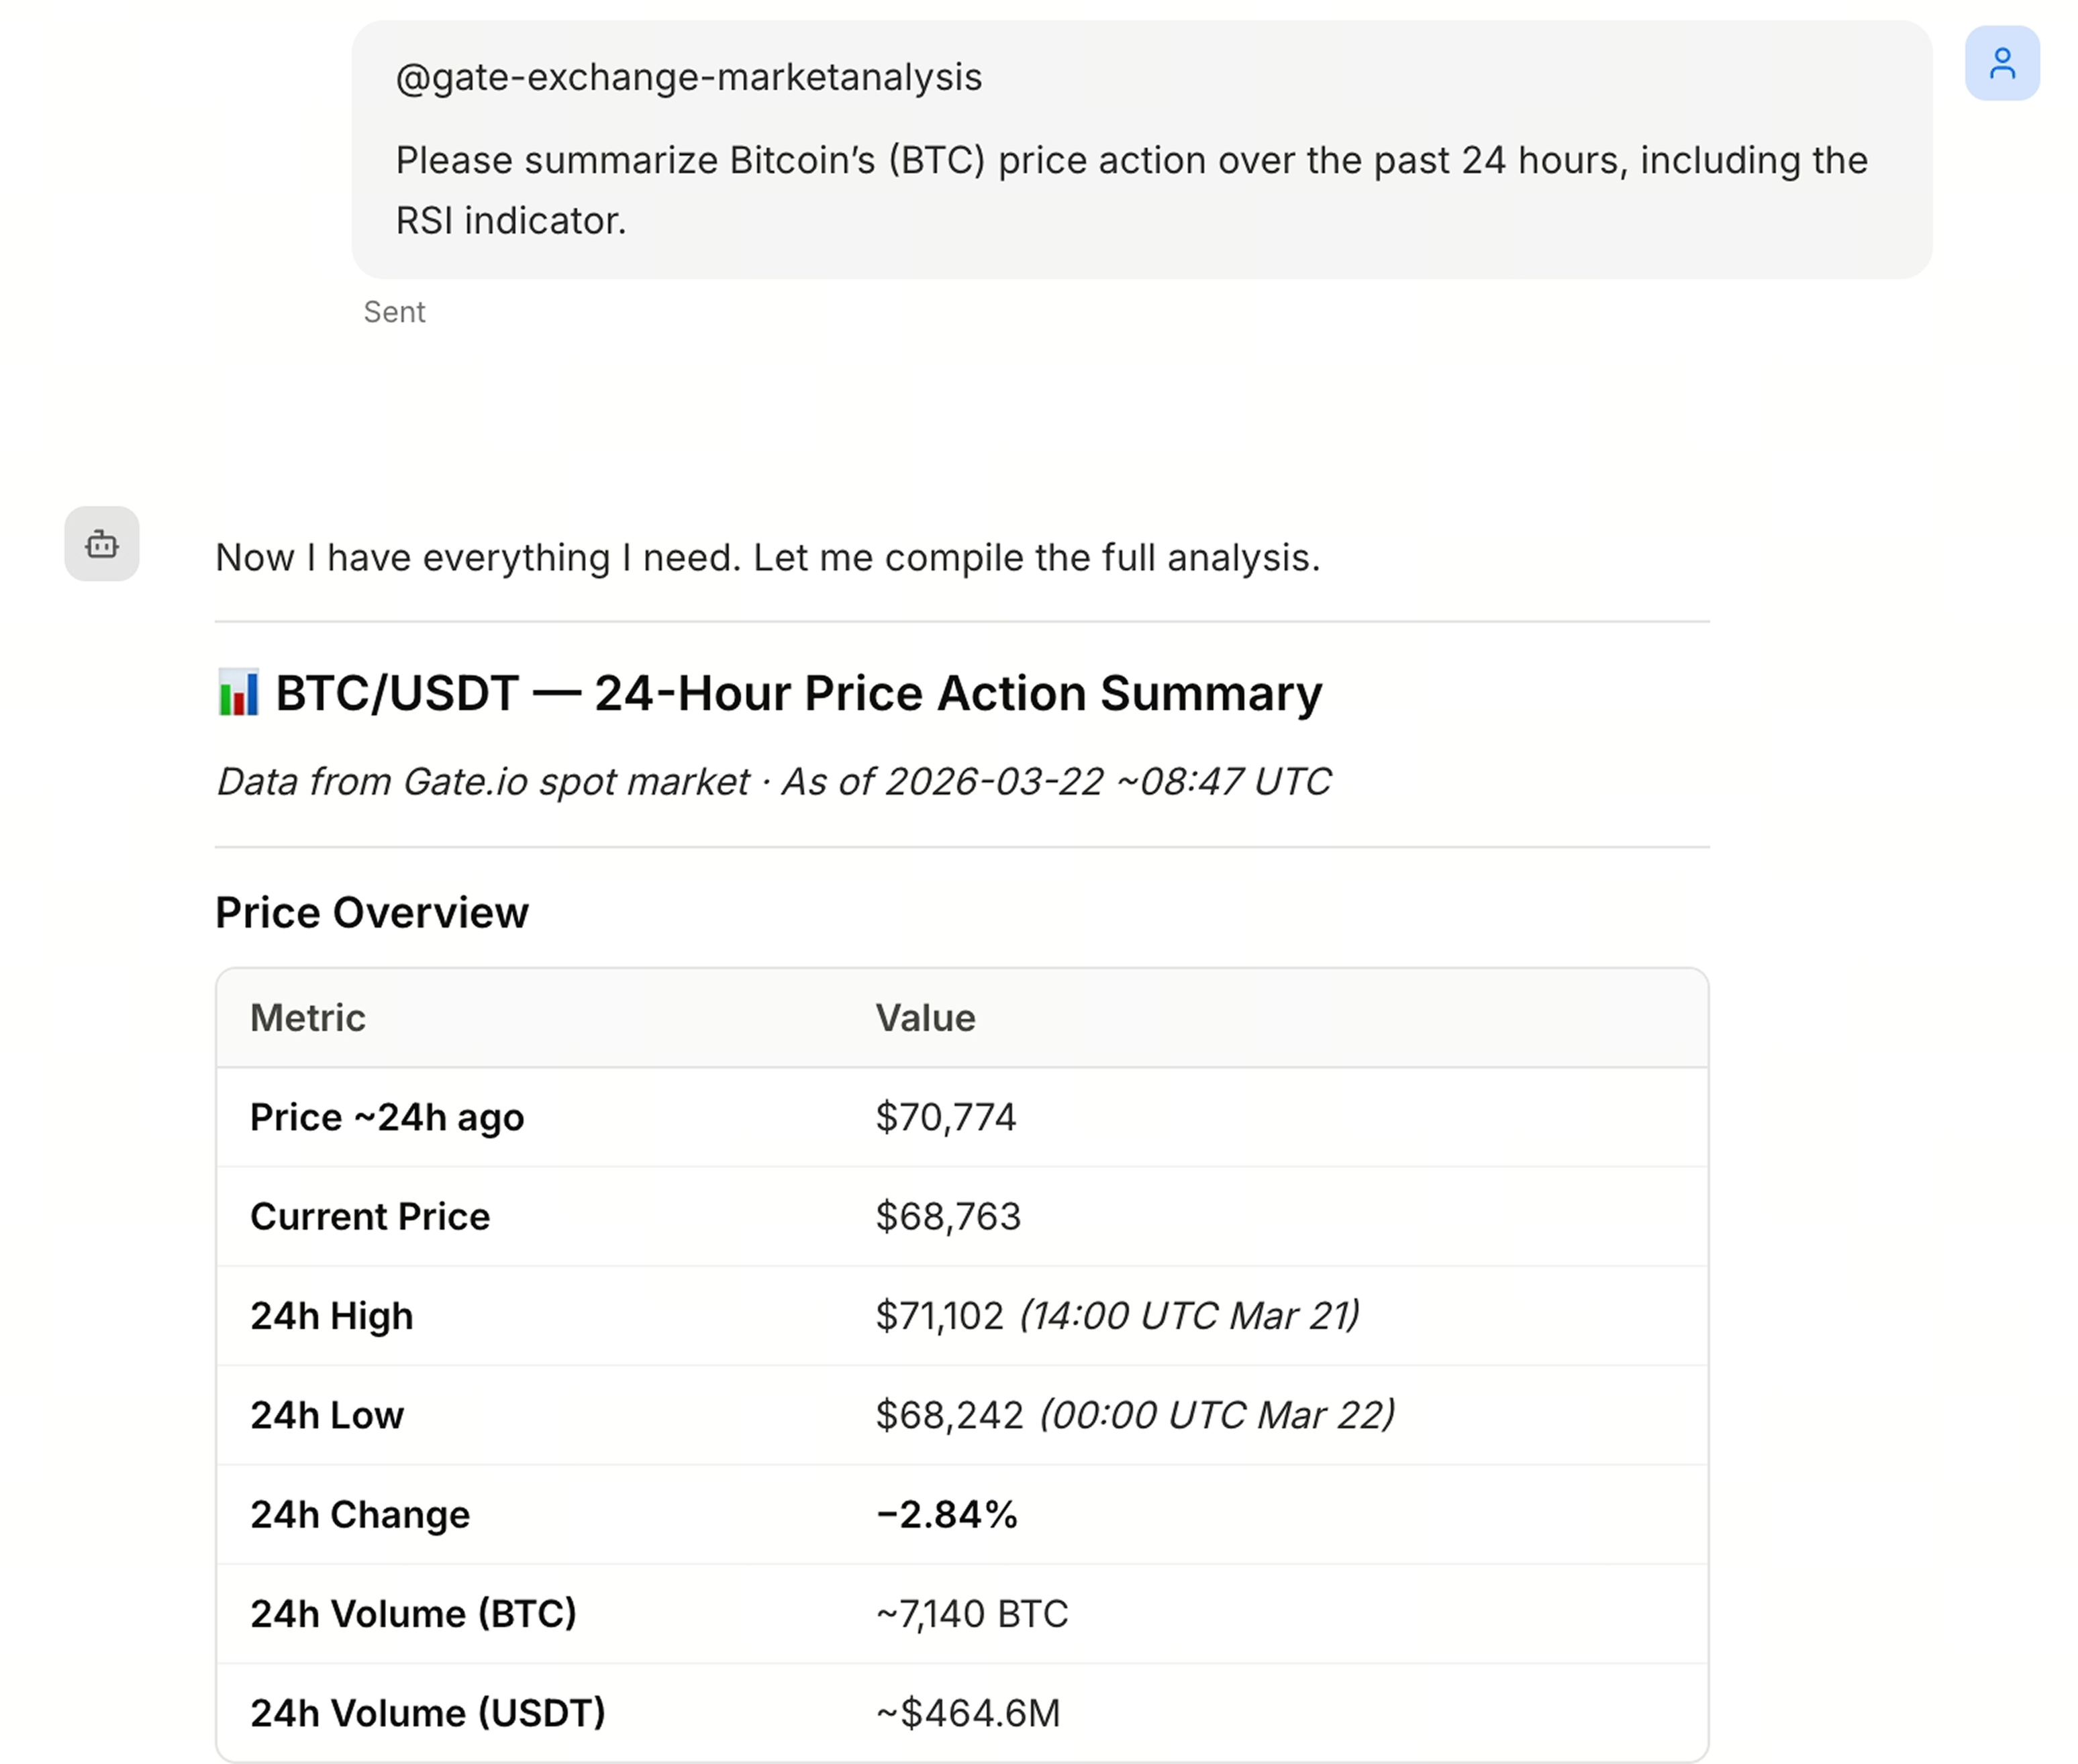Click the bot assistant avatar icon
This screenshot has width=2078, height=1764.
pos(102,544)
